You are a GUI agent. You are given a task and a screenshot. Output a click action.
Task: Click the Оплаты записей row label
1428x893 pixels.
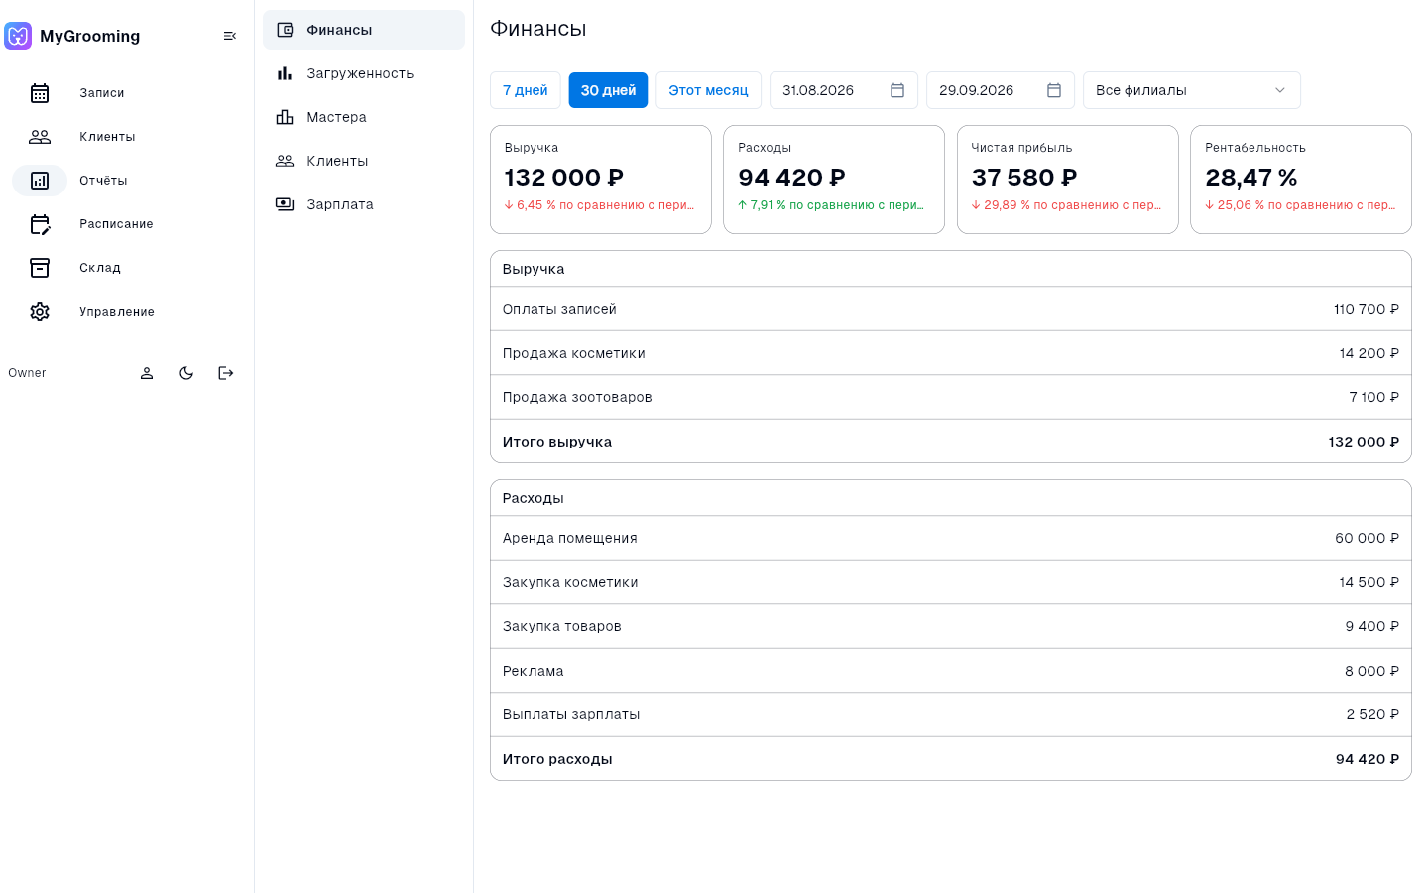(559, 309)
